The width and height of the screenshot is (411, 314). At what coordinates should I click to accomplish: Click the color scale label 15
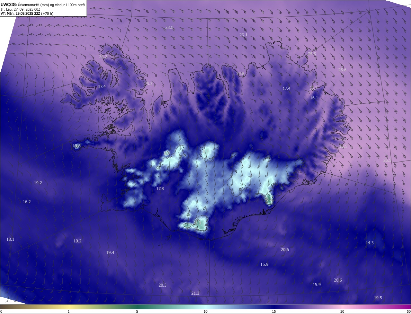click(274, 312)
